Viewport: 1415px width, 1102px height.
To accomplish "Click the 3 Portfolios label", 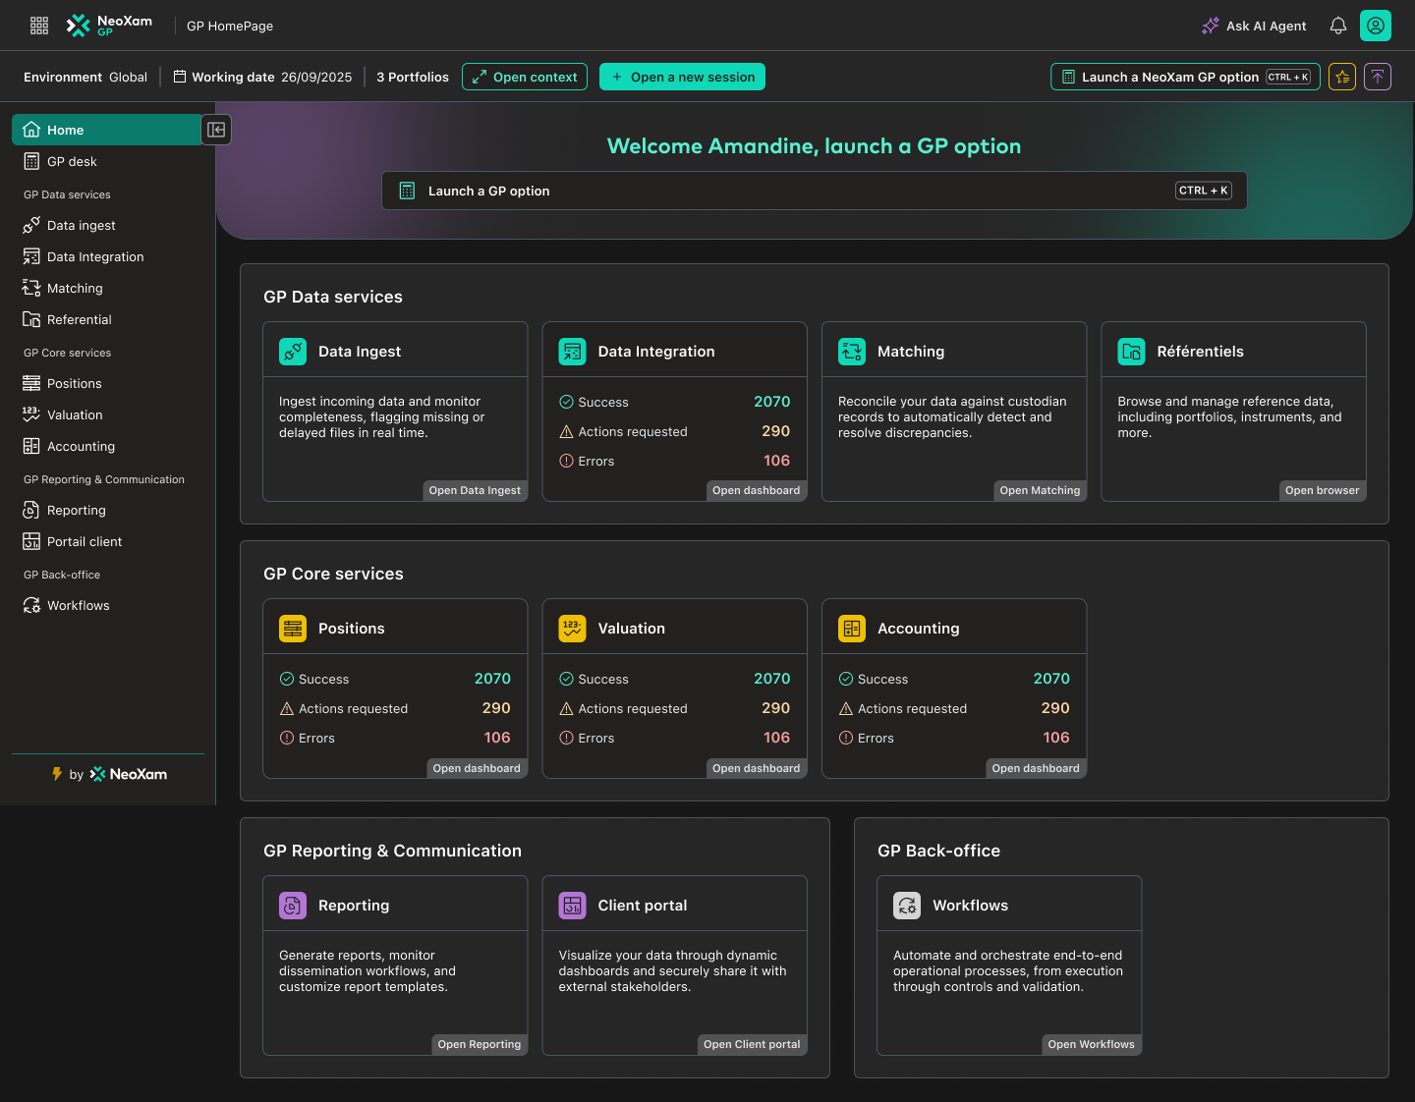I will click(413, 77).
